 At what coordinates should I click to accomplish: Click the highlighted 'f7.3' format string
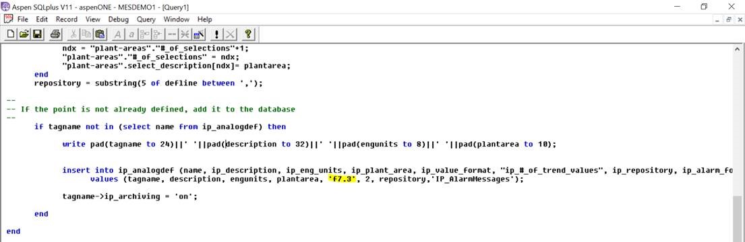342,179
